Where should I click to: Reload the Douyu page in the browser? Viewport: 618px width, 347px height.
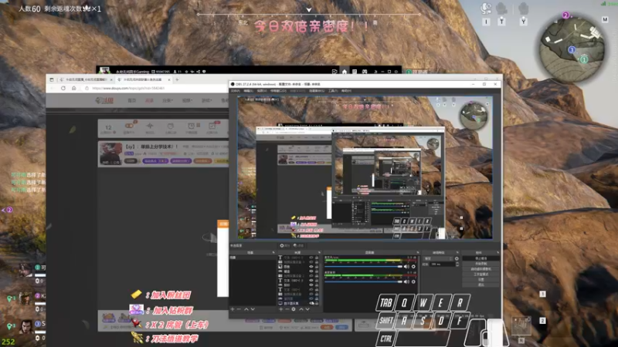click(x=63, y=88)
